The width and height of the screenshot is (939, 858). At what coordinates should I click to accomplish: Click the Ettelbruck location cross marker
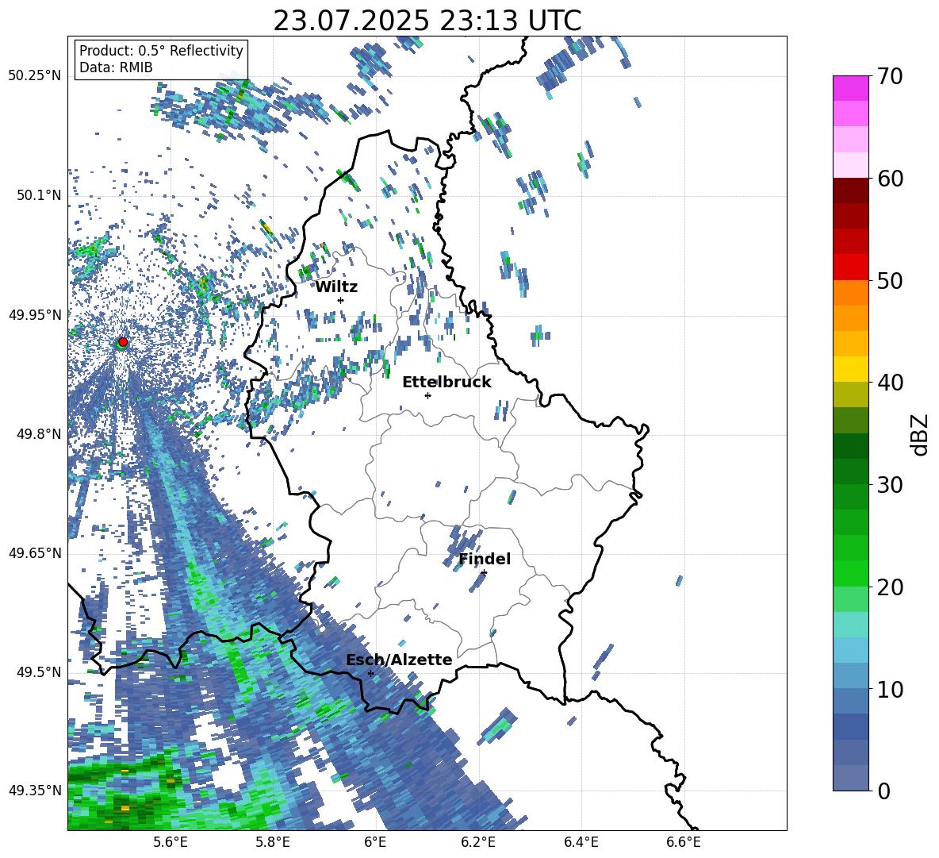(x=427, y=395)
